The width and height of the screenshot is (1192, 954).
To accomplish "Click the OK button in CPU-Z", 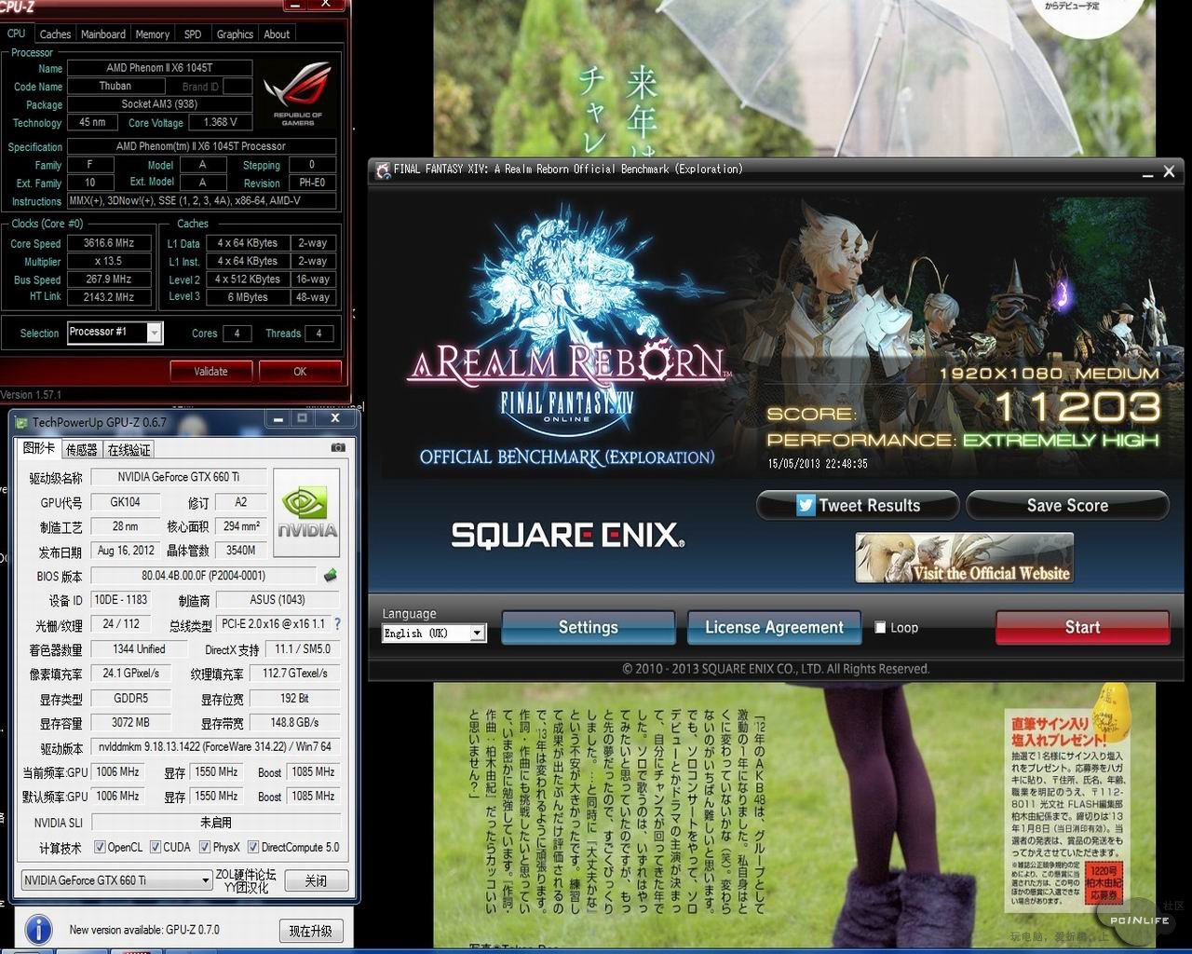I will [x=300, y=371].
